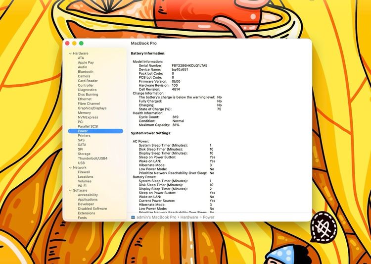The image size is (371, 264).
Task: Collapse the Hardware section in the sidebar
Action: pyautogui.click(x=70, y=53)
